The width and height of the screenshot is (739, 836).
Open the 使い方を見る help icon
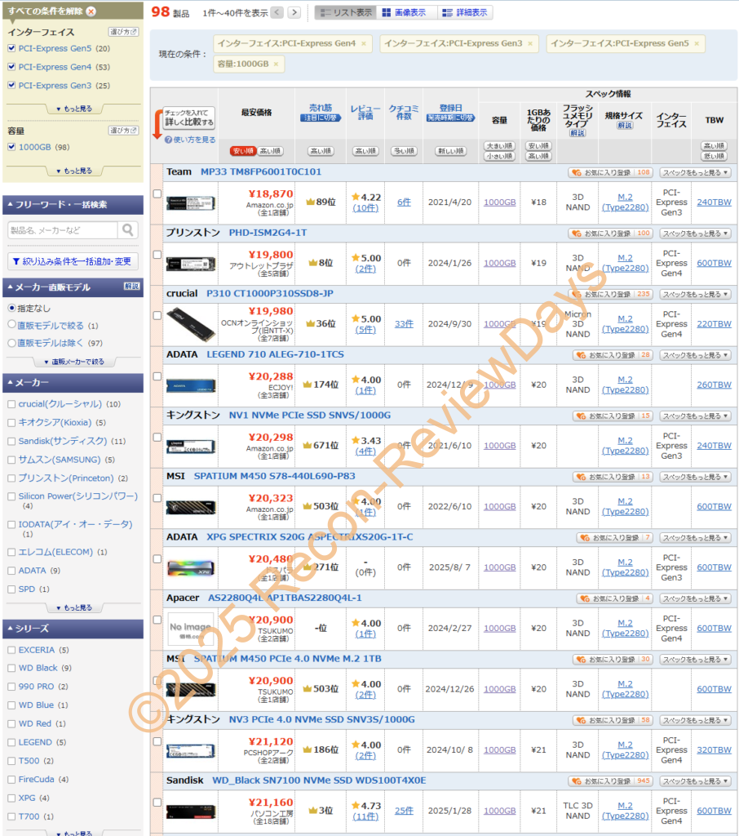click(168, 140)
